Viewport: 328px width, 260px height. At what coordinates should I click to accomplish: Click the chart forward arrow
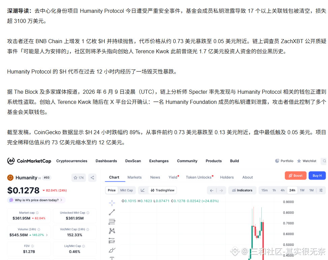(221, 191)
